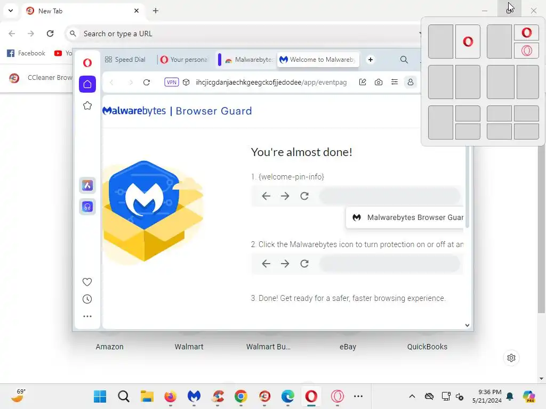Open the Opera menu logo in sidebar
This screenshot has width=546, height=409.
[x=87, y=63]
